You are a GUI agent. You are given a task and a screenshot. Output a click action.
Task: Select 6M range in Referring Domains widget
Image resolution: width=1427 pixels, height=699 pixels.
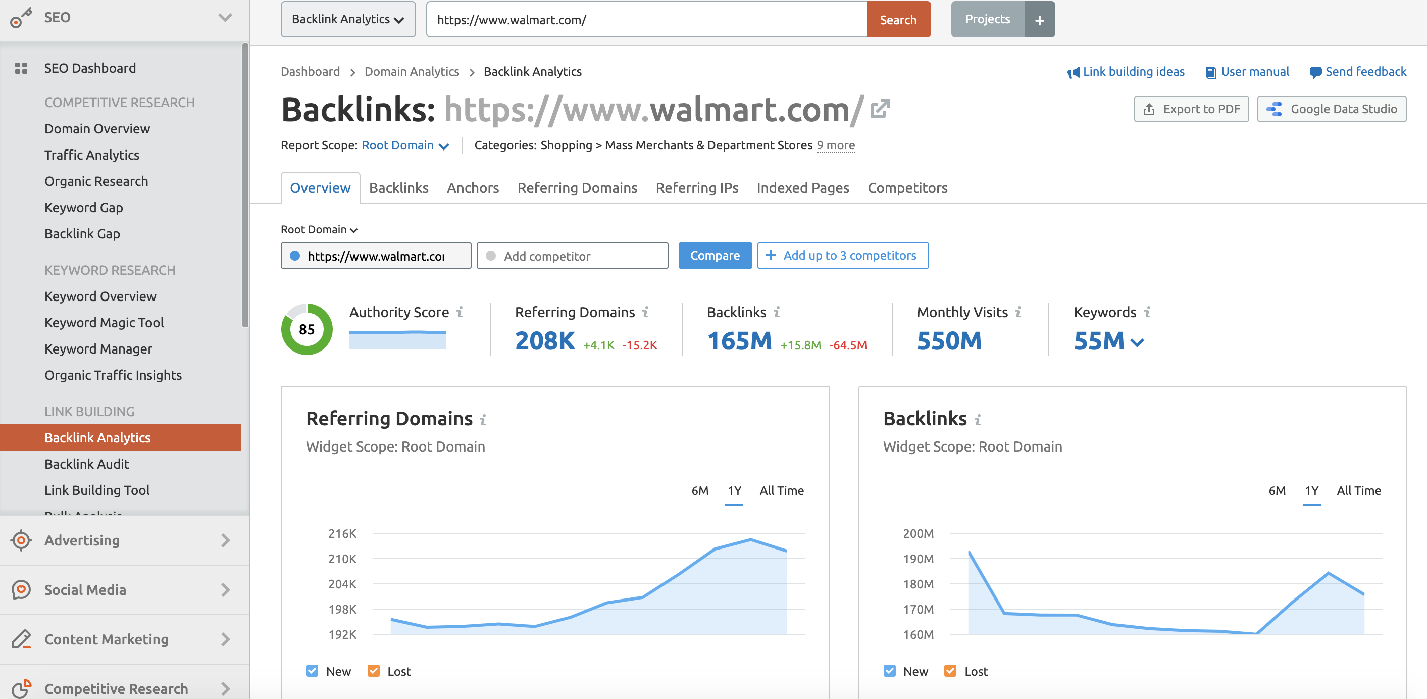click(x=700, y=491)
